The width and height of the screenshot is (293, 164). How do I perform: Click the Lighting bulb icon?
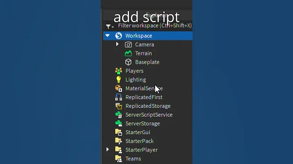click(118, 80)
